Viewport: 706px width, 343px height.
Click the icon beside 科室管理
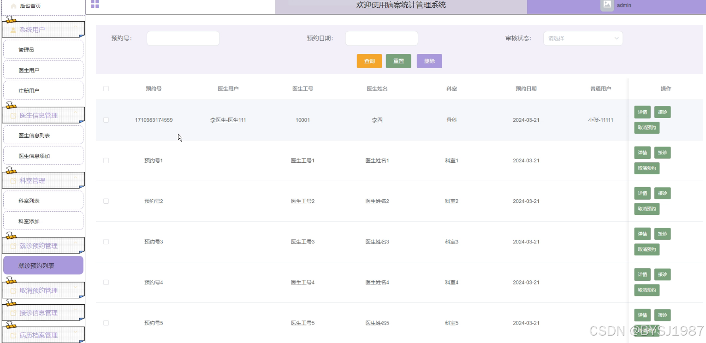click(x=13, y=181)
